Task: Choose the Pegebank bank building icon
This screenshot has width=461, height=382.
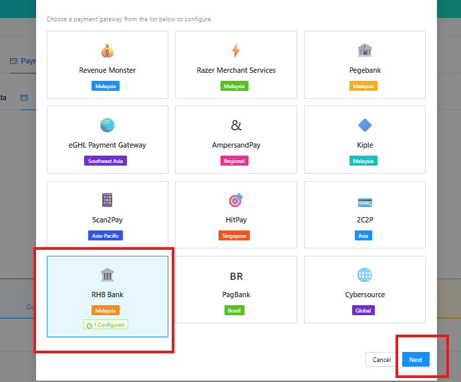Action: point(365,50)
